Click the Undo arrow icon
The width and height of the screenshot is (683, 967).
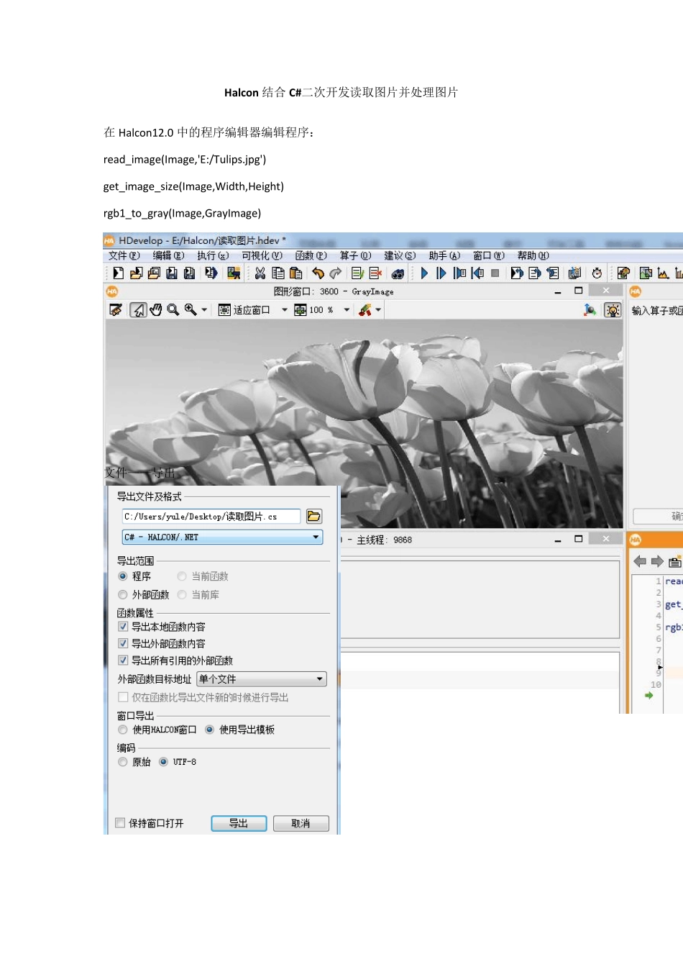pos(318,273)
